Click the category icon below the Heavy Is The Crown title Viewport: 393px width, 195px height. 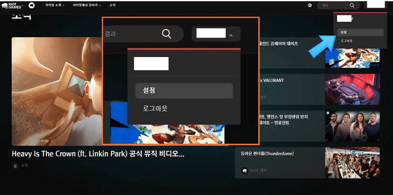click(16, 165)
